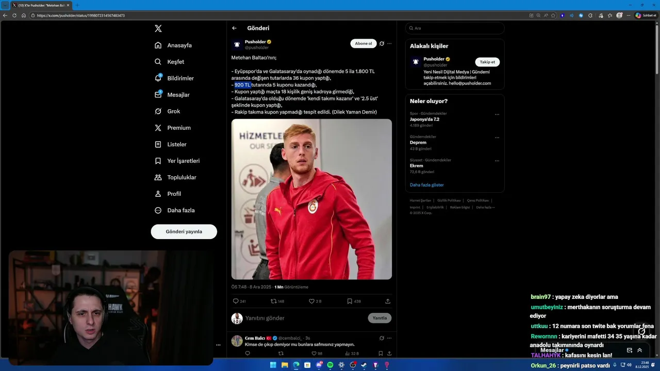Open Profil page
The width and height of the screenshot is (660, 371).
click(x=168, y=194)
